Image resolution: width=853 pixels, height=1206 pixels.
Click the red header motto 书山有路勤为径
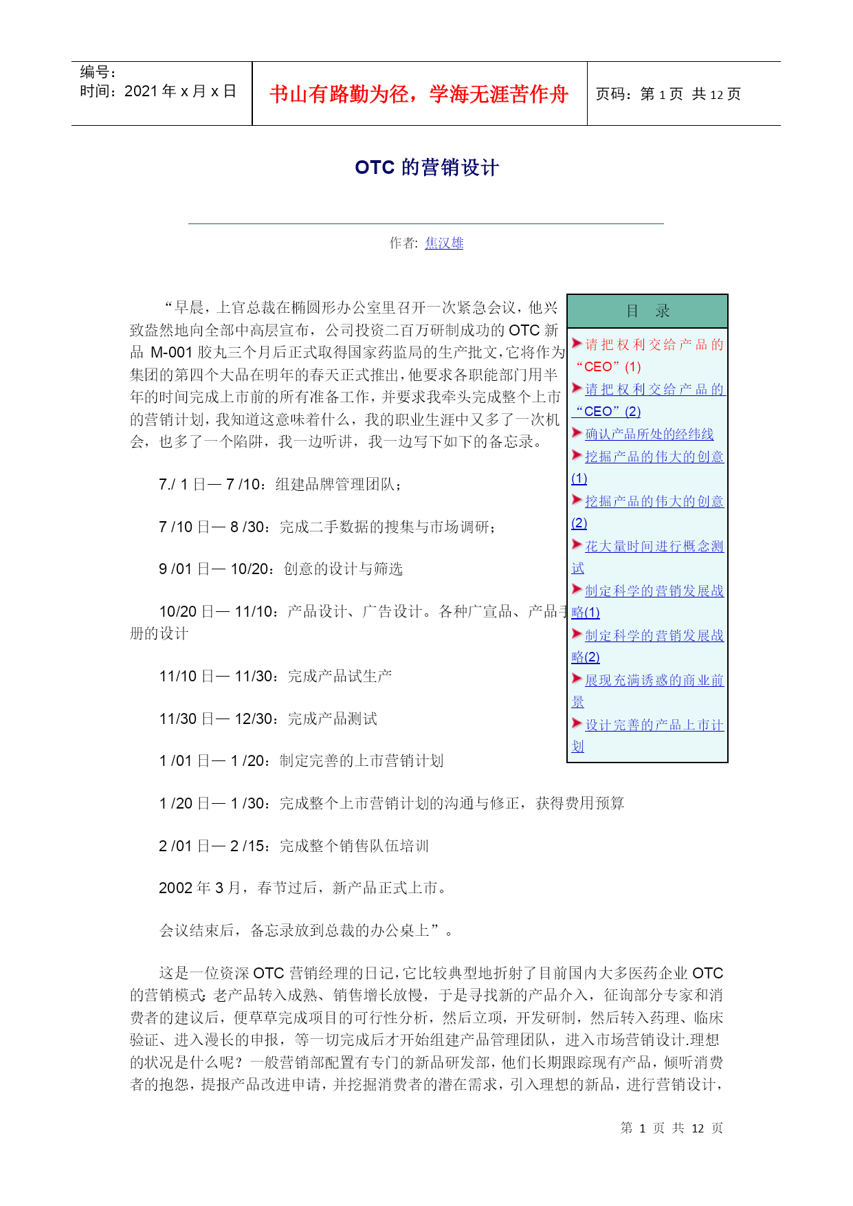pos(419,94)
